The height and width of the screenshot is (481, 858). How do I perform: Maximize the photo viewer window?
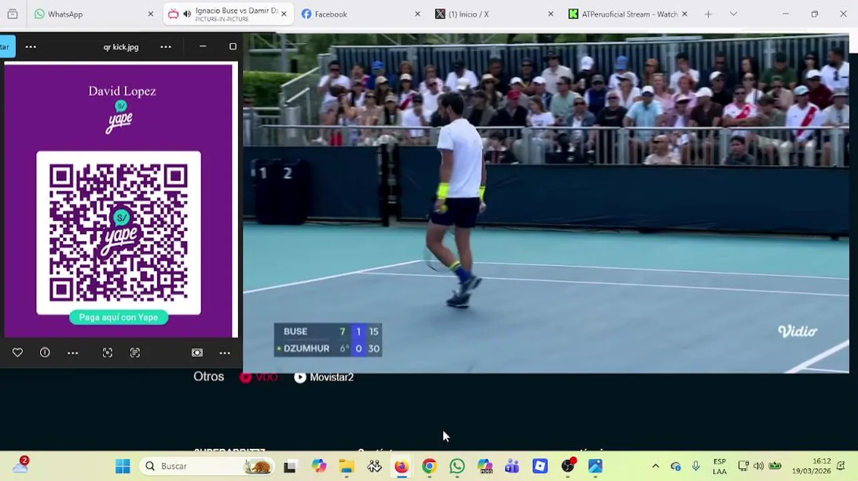(x=233, y=47)
